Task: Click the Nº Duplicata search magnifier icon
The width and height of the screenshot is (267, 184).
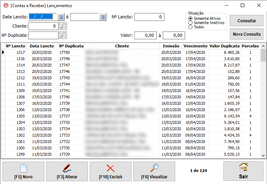Action: click(63, 35)
